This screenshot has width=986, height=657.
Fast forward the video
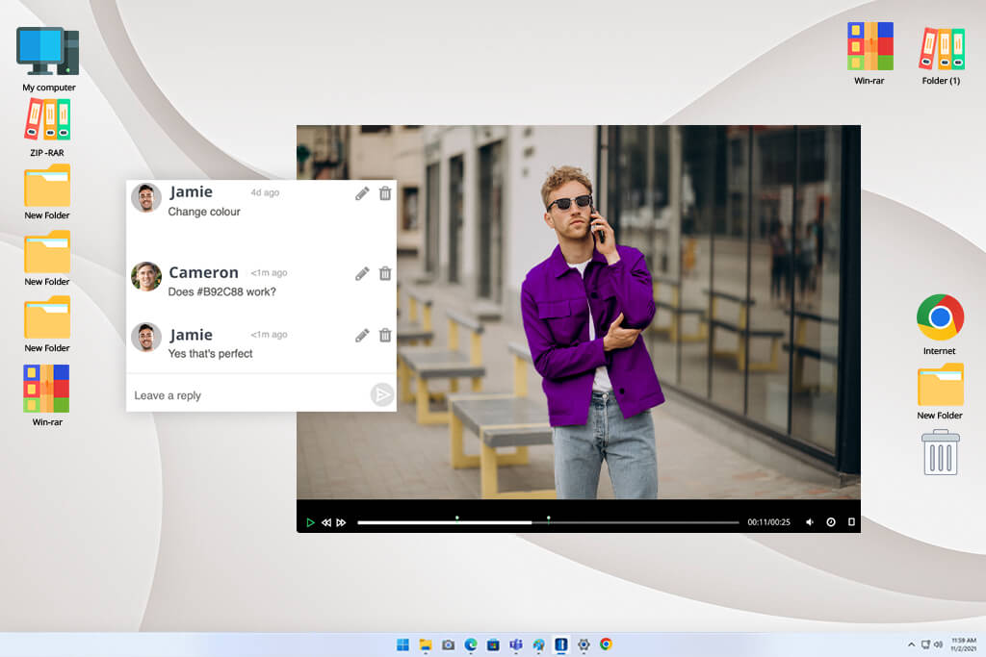[x=341, y=522]
